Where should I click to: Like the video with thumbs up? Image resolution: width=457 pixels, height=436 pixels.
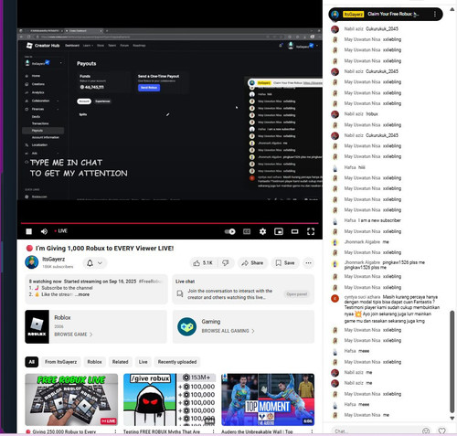tap(203, 263)
